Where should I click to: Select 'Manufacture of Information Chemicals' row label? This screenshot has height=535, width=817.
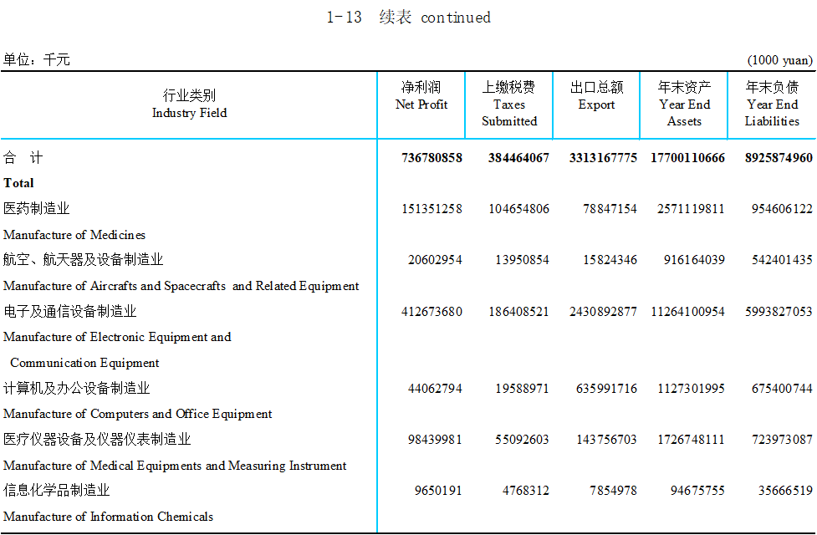[x=108, y=517]
